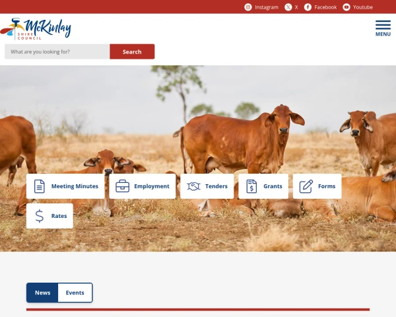396x317 pixels.
Task: Switch to the Events tab
Action: 75,293
